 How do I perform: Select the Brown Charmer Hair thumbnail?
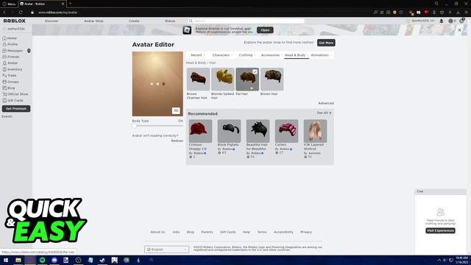click(198, 79)
